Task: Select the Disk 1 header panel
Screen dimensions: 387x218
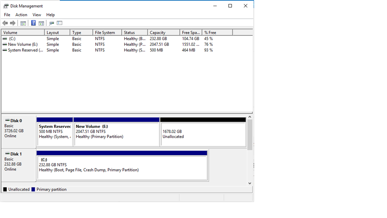Action: (x=19, y=165)
